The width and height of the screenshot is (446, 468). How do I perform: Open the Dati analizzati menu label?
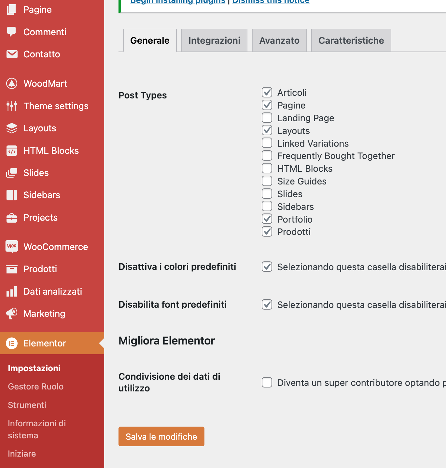[x=53, y=291]
